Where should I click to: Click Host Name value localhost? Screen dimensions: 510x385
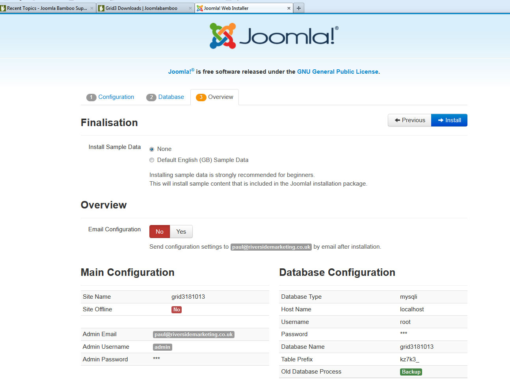tap(412, 309)
